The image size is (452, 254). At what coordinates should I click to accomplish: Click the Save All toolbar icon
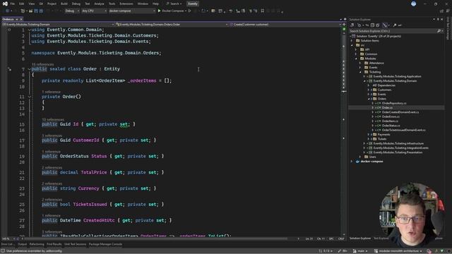pos(41,11)
